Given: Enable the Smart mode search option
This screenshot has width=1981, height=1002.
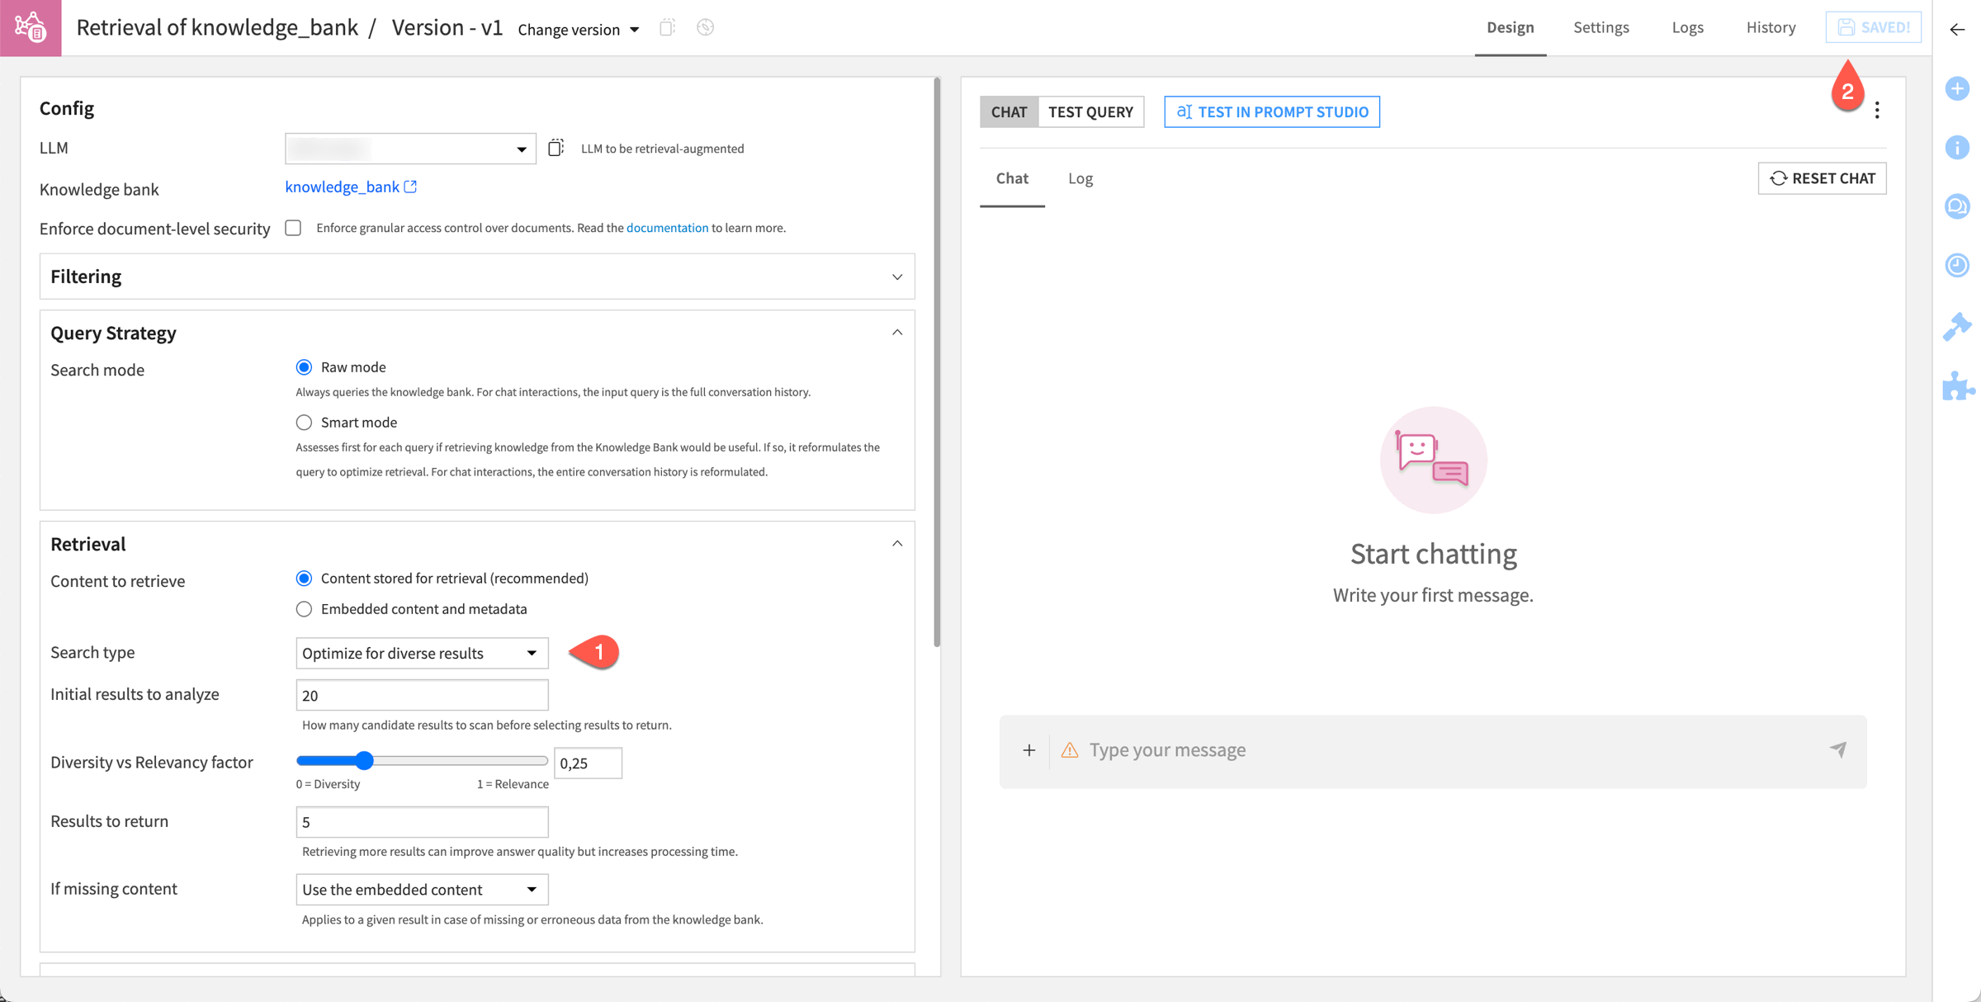Looking at the screenshot, I should click(304, 422).
